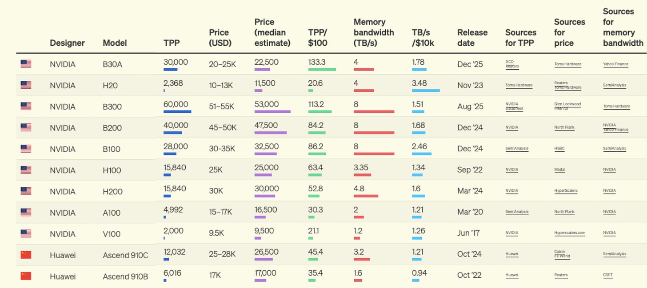This screenshot has height=288, width=647.
Task: Click the China flag beside Ascend 910C
Action: click(x=26, y=255)
